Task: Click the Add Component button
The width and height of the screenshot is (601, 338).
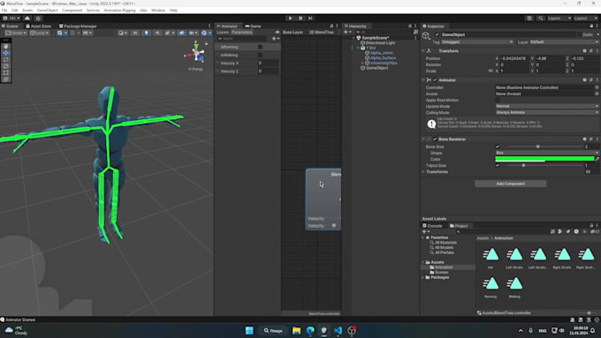Action: point(511,184)
